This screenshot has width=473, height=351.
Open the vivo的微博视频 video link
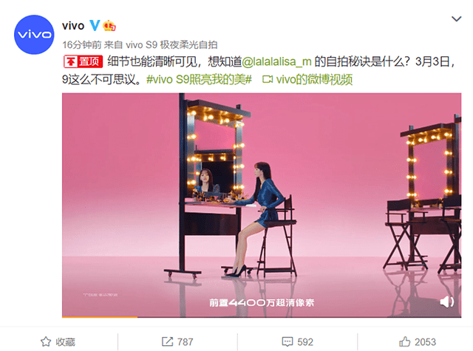click(307, 80)
